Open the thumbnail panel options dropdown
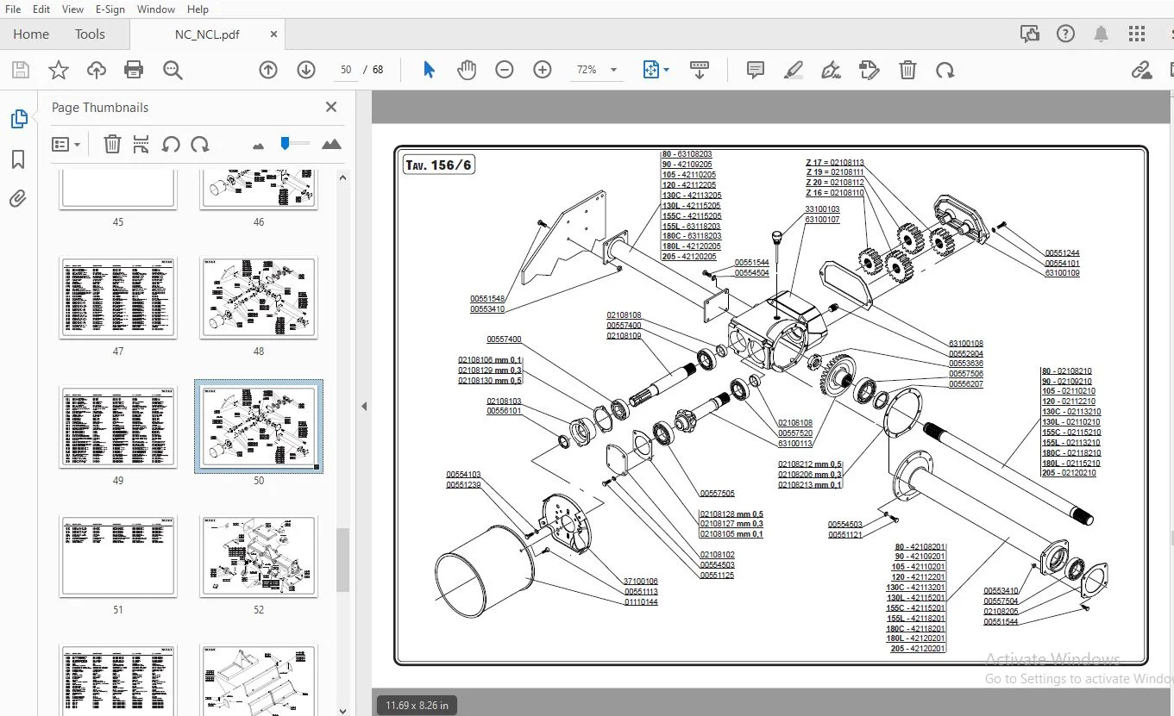 pyautogui.click(x=66, y=145)
